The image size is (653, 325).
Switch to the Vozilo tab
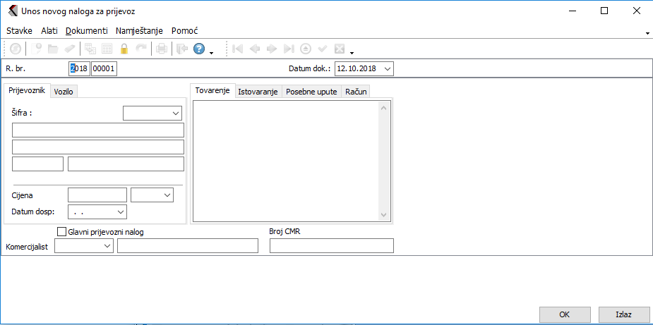click(x=64, y=92)
